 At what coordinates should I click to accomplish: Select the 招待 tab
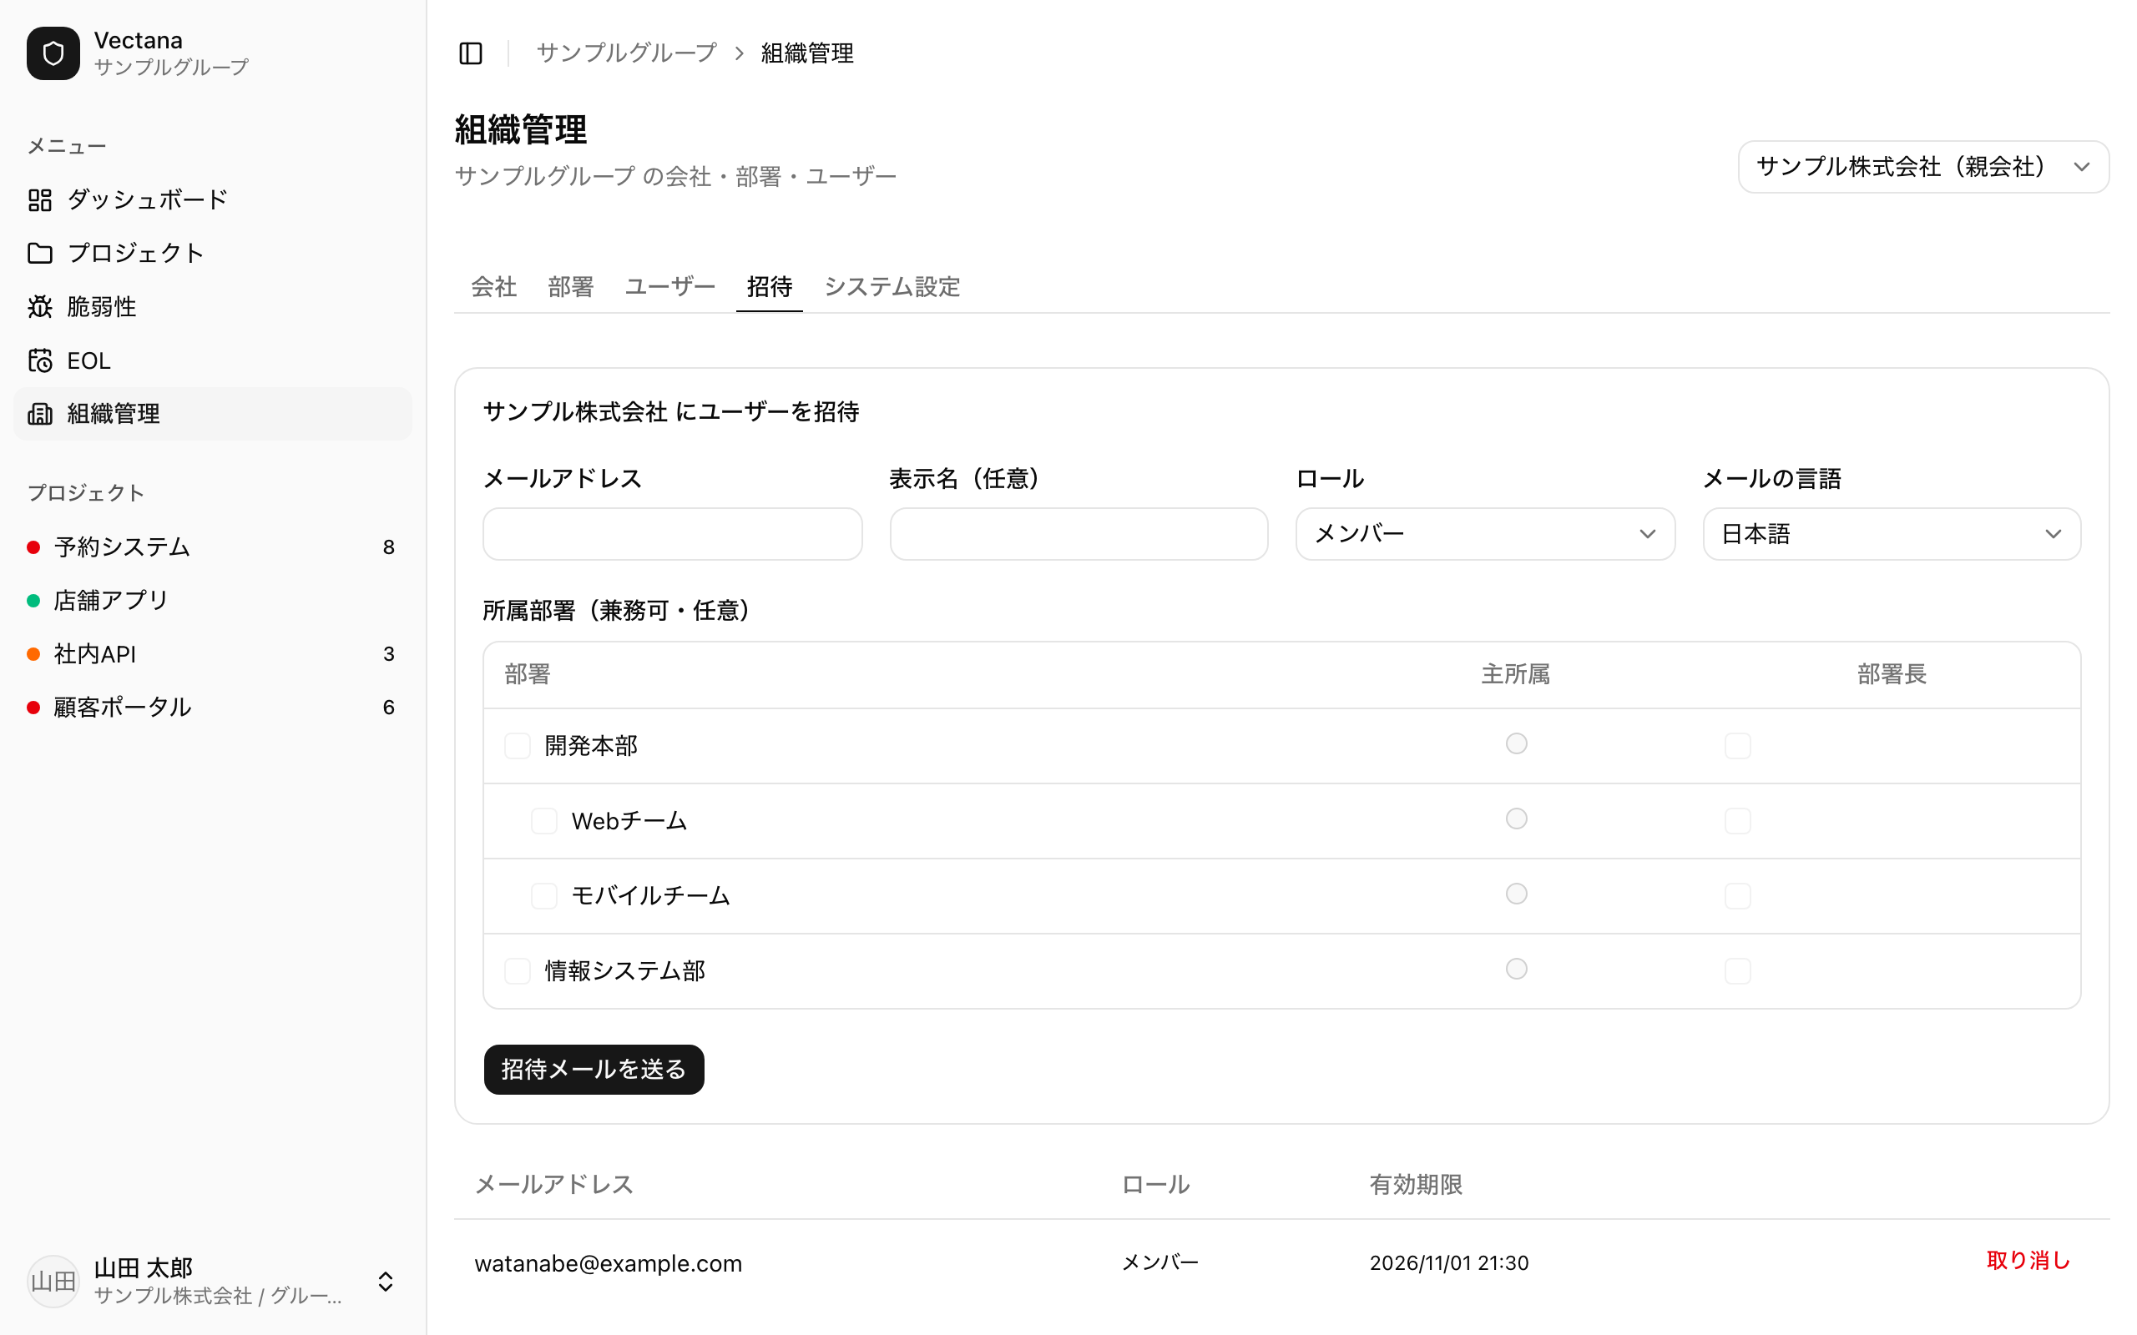coord(769,287)
